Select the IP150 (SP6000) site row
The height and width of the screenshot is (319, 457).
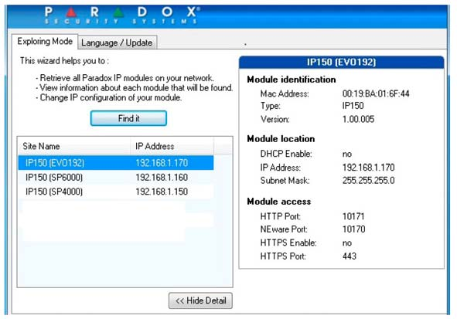116,177
